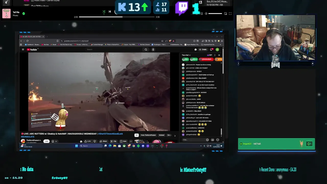327x184 pixels.
Task: Click the #Shart3Times4GoodLuck hashtag
Action: coord(110,134)
